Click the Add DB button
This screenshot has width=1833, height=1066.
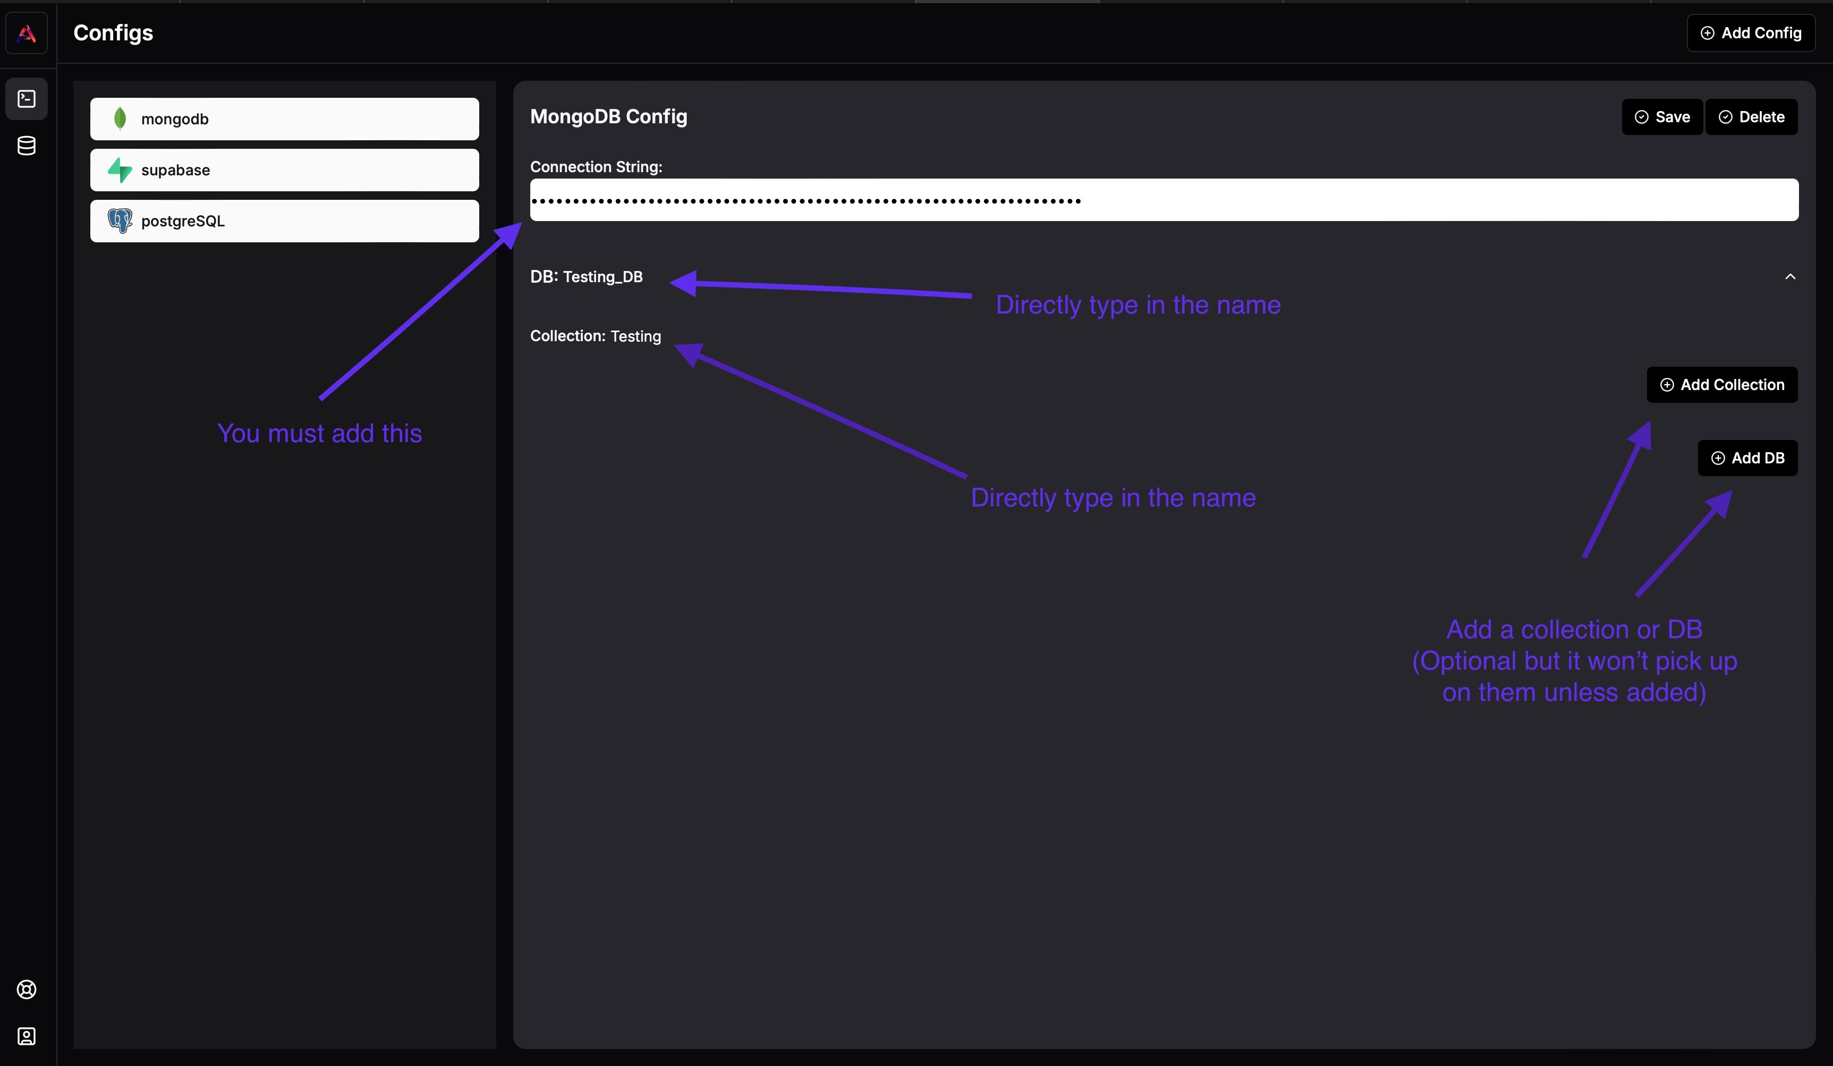click(1748, 458)
